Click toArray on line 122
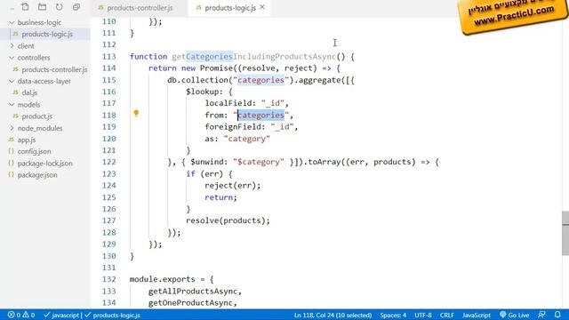Screen dimensions: 569x320 click(325, 162)
